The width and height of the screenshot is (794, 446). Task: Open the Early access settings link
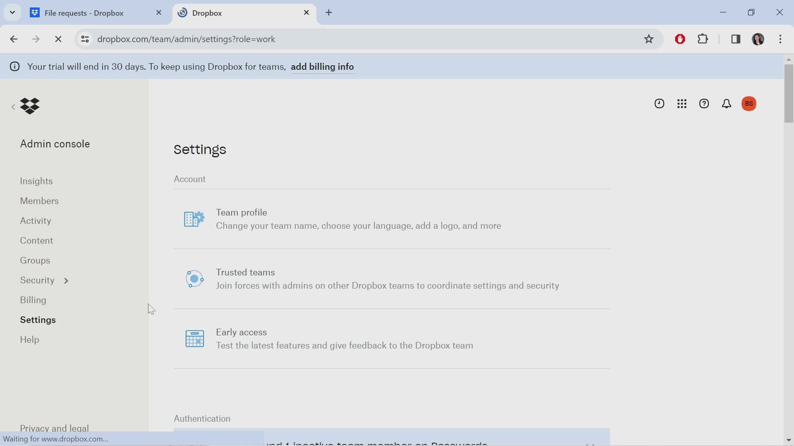(241, 332)
